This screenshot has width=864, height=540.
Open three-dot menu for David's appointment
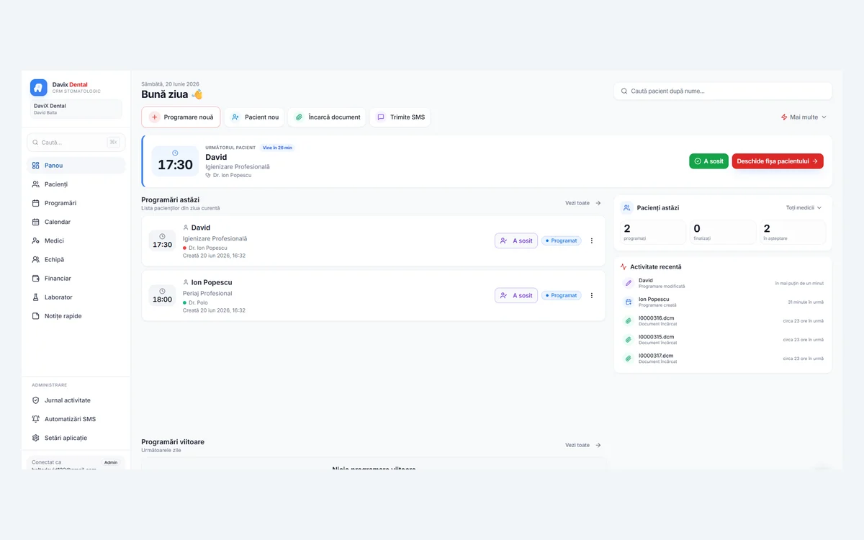(592, 240)
